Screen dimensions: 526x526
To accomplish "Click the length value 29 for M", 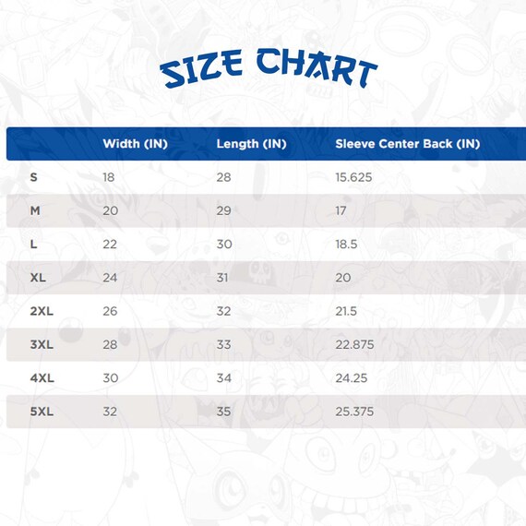I will (223, 210).
